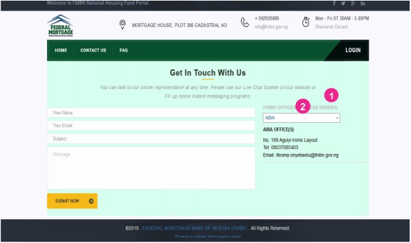Click the stopwatch opening hours icon

tap(306, 22)
